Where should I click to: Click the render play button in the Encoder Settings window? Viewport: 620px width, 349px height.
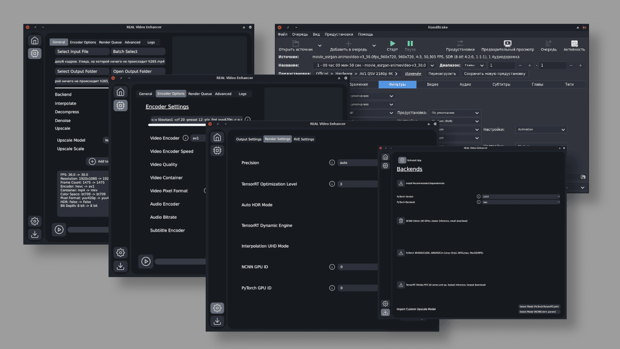point(146,262)
